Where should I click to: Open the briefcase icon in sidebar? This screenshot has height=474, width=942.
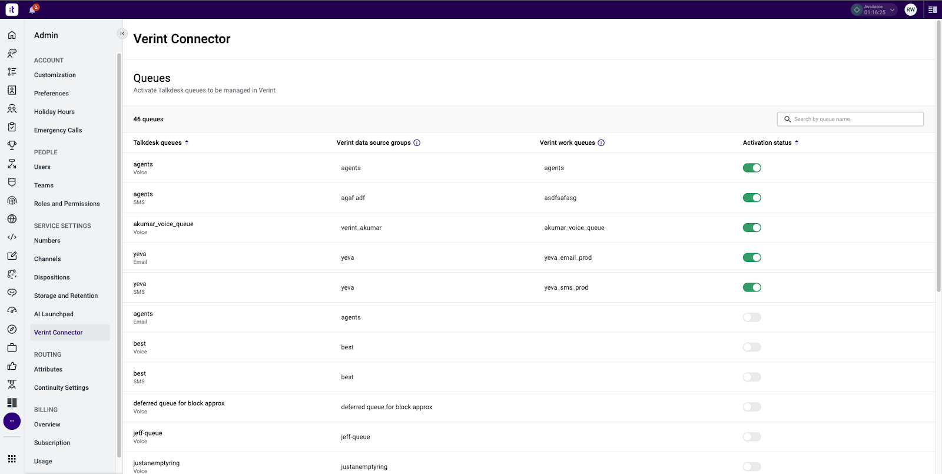12,347
